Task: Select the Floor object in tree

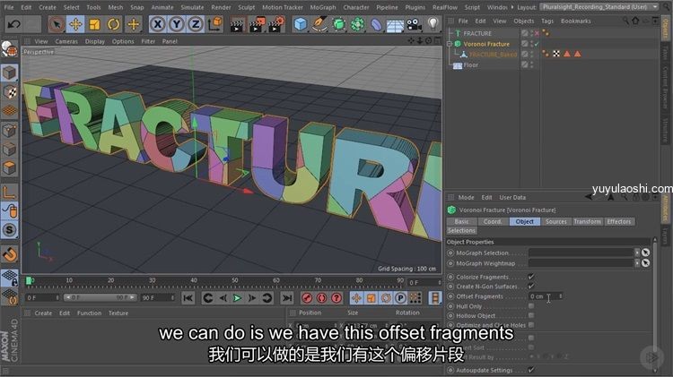Action: tap(470, 64)
